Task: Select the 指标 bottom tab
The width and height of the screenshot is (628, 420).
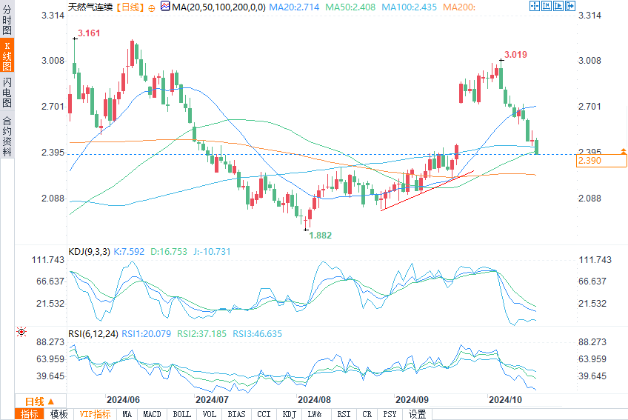Action: (x=29, y=414)
